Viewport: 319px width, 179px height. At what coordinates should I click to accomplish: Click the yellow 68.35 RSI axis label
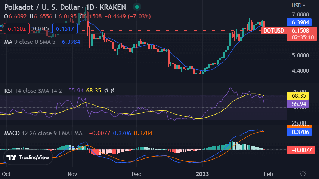coord(298,95)
